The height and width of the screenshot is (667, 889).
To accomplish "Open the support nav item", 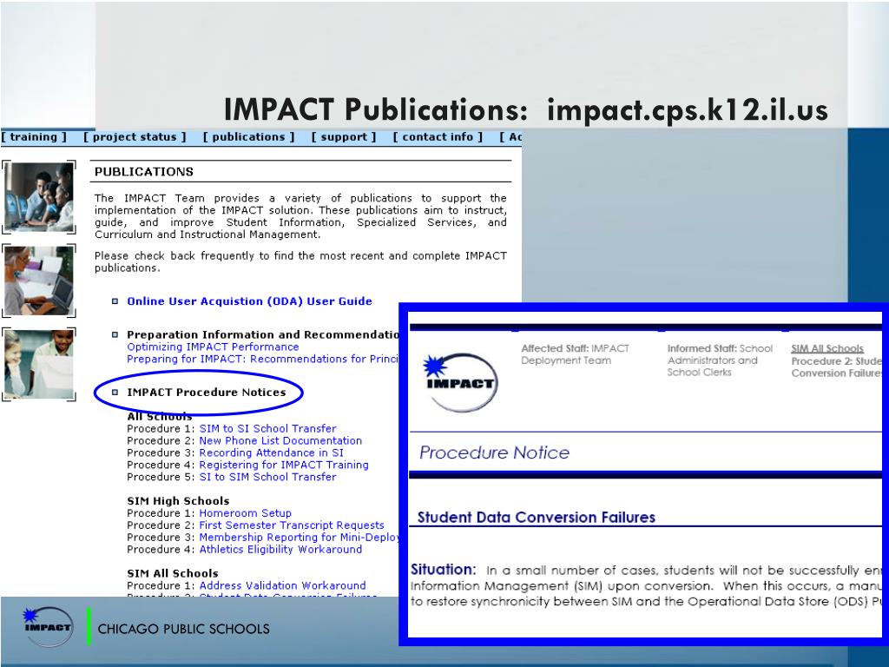I will (x=344, y=136).
